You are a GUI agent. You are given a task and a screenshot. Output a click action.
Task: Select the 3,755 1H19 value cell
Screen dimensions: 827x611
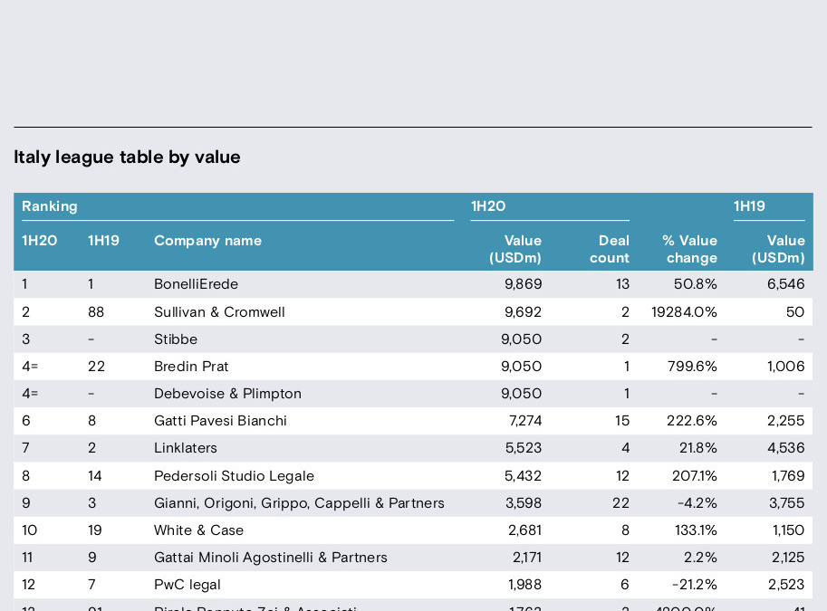click(x=786, y=503)
